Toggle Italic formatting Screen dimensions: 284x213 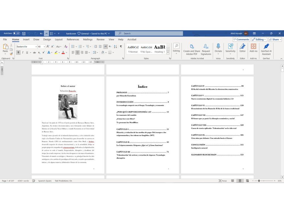pyautogui.click(x=23, y=53)
